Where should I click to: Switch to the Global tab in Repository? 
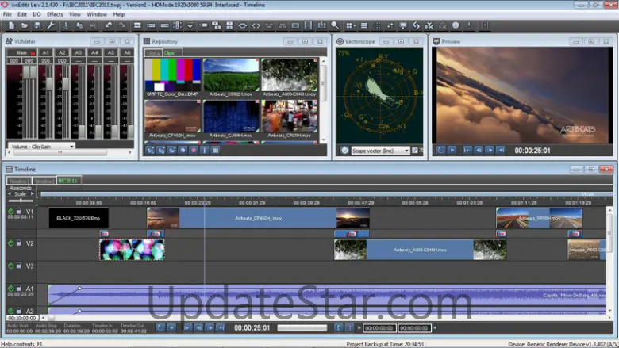coord(152,52)
